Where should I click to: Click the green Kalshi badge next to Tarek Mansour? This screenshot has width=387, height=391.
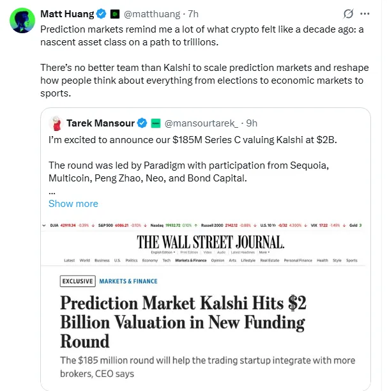click(155, 123)
